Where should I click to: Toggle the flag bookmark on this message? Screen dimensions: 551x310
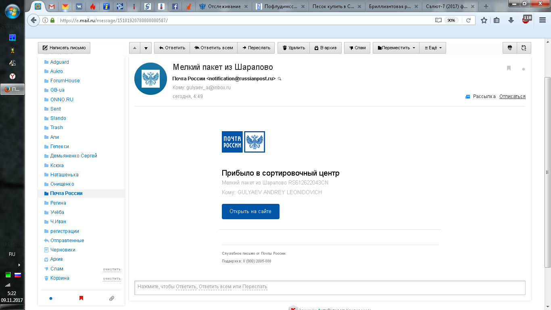[509, 68]
